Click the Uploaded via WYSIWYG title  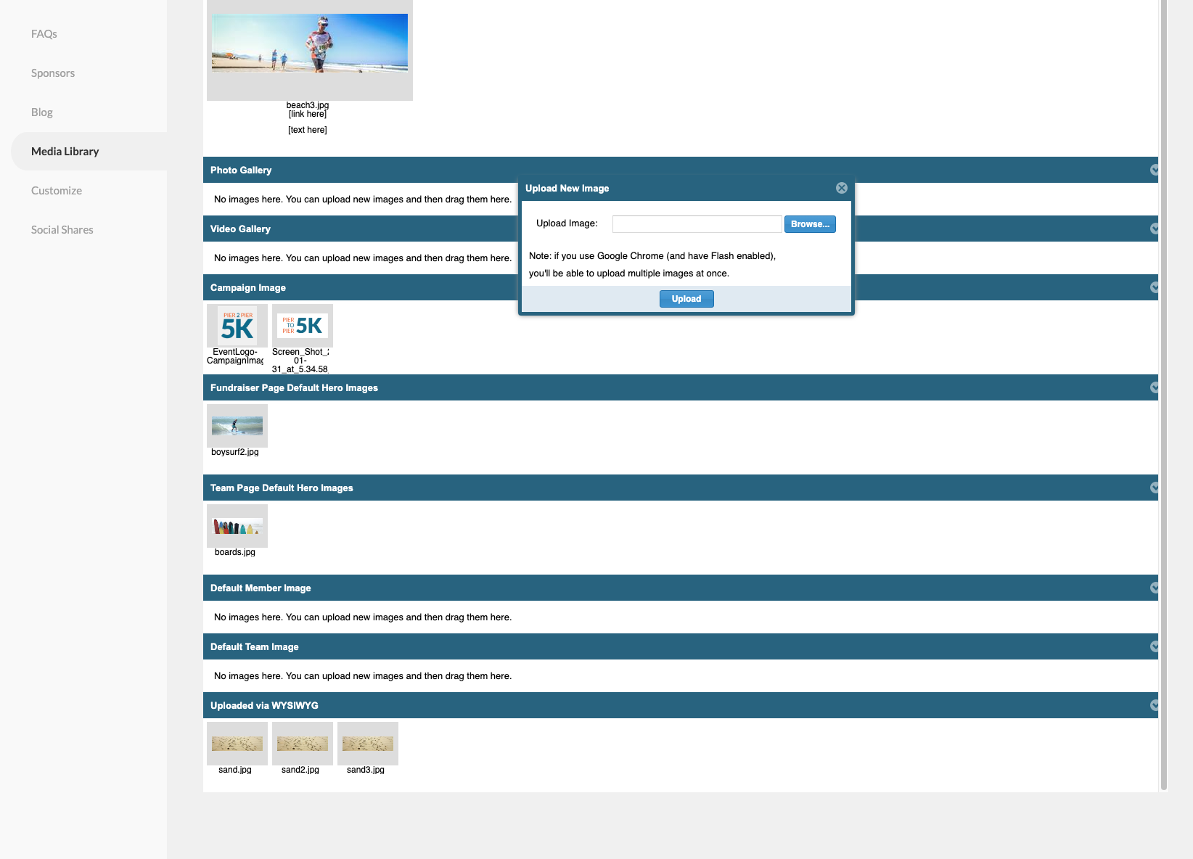pos(264,705)
